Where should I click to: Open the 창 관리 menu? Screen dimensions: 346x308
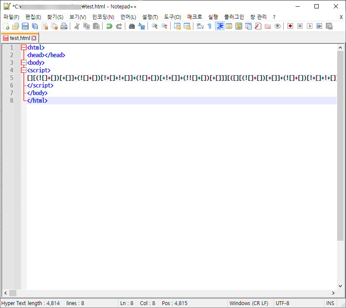[x=259, y=17]
